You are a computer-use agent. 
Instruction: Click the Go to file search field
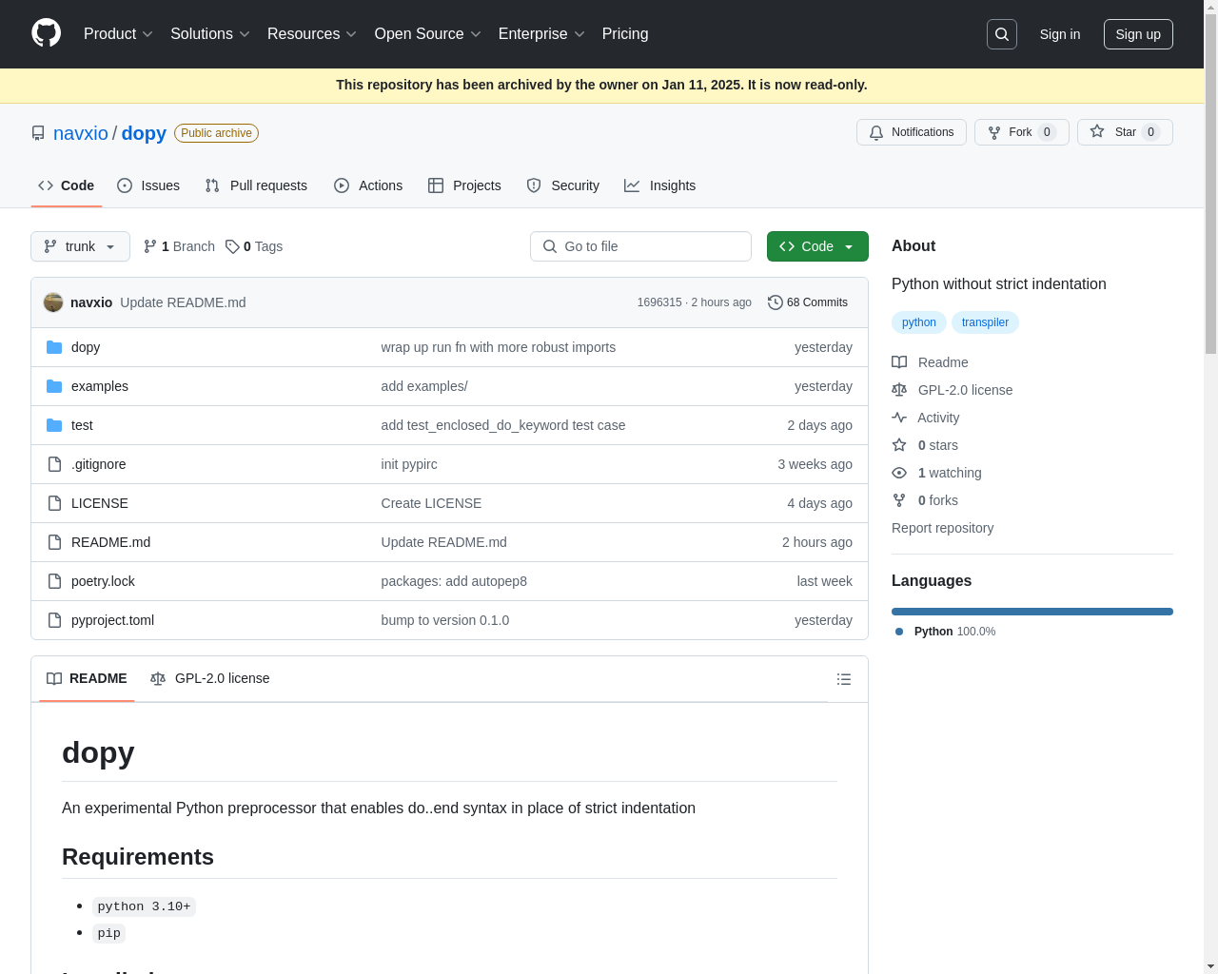click(640, 246)
